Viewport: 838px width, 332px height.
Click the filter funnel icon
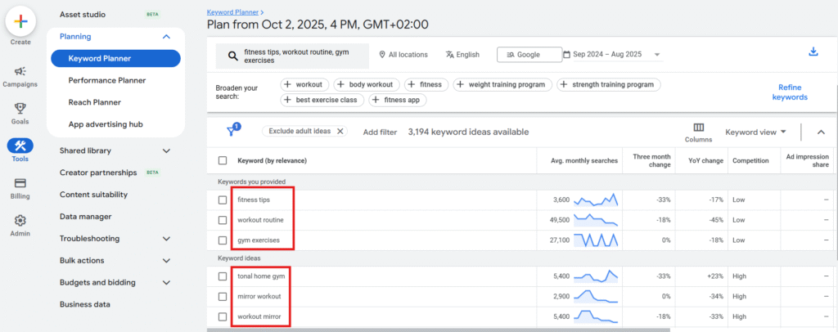[233, 130]
